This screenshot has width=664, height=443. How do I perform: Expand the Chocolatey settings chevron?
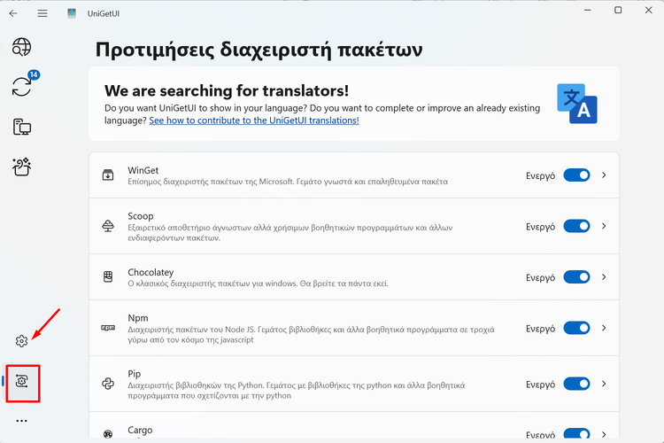tap(604, 276)
